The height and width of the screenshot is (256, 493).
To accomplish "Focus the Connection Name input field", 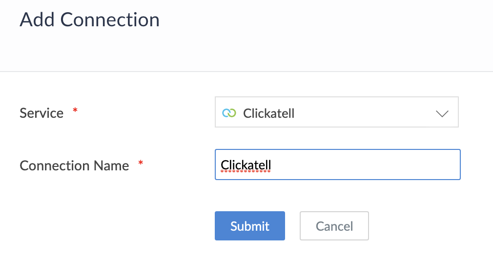I will 338,165.
